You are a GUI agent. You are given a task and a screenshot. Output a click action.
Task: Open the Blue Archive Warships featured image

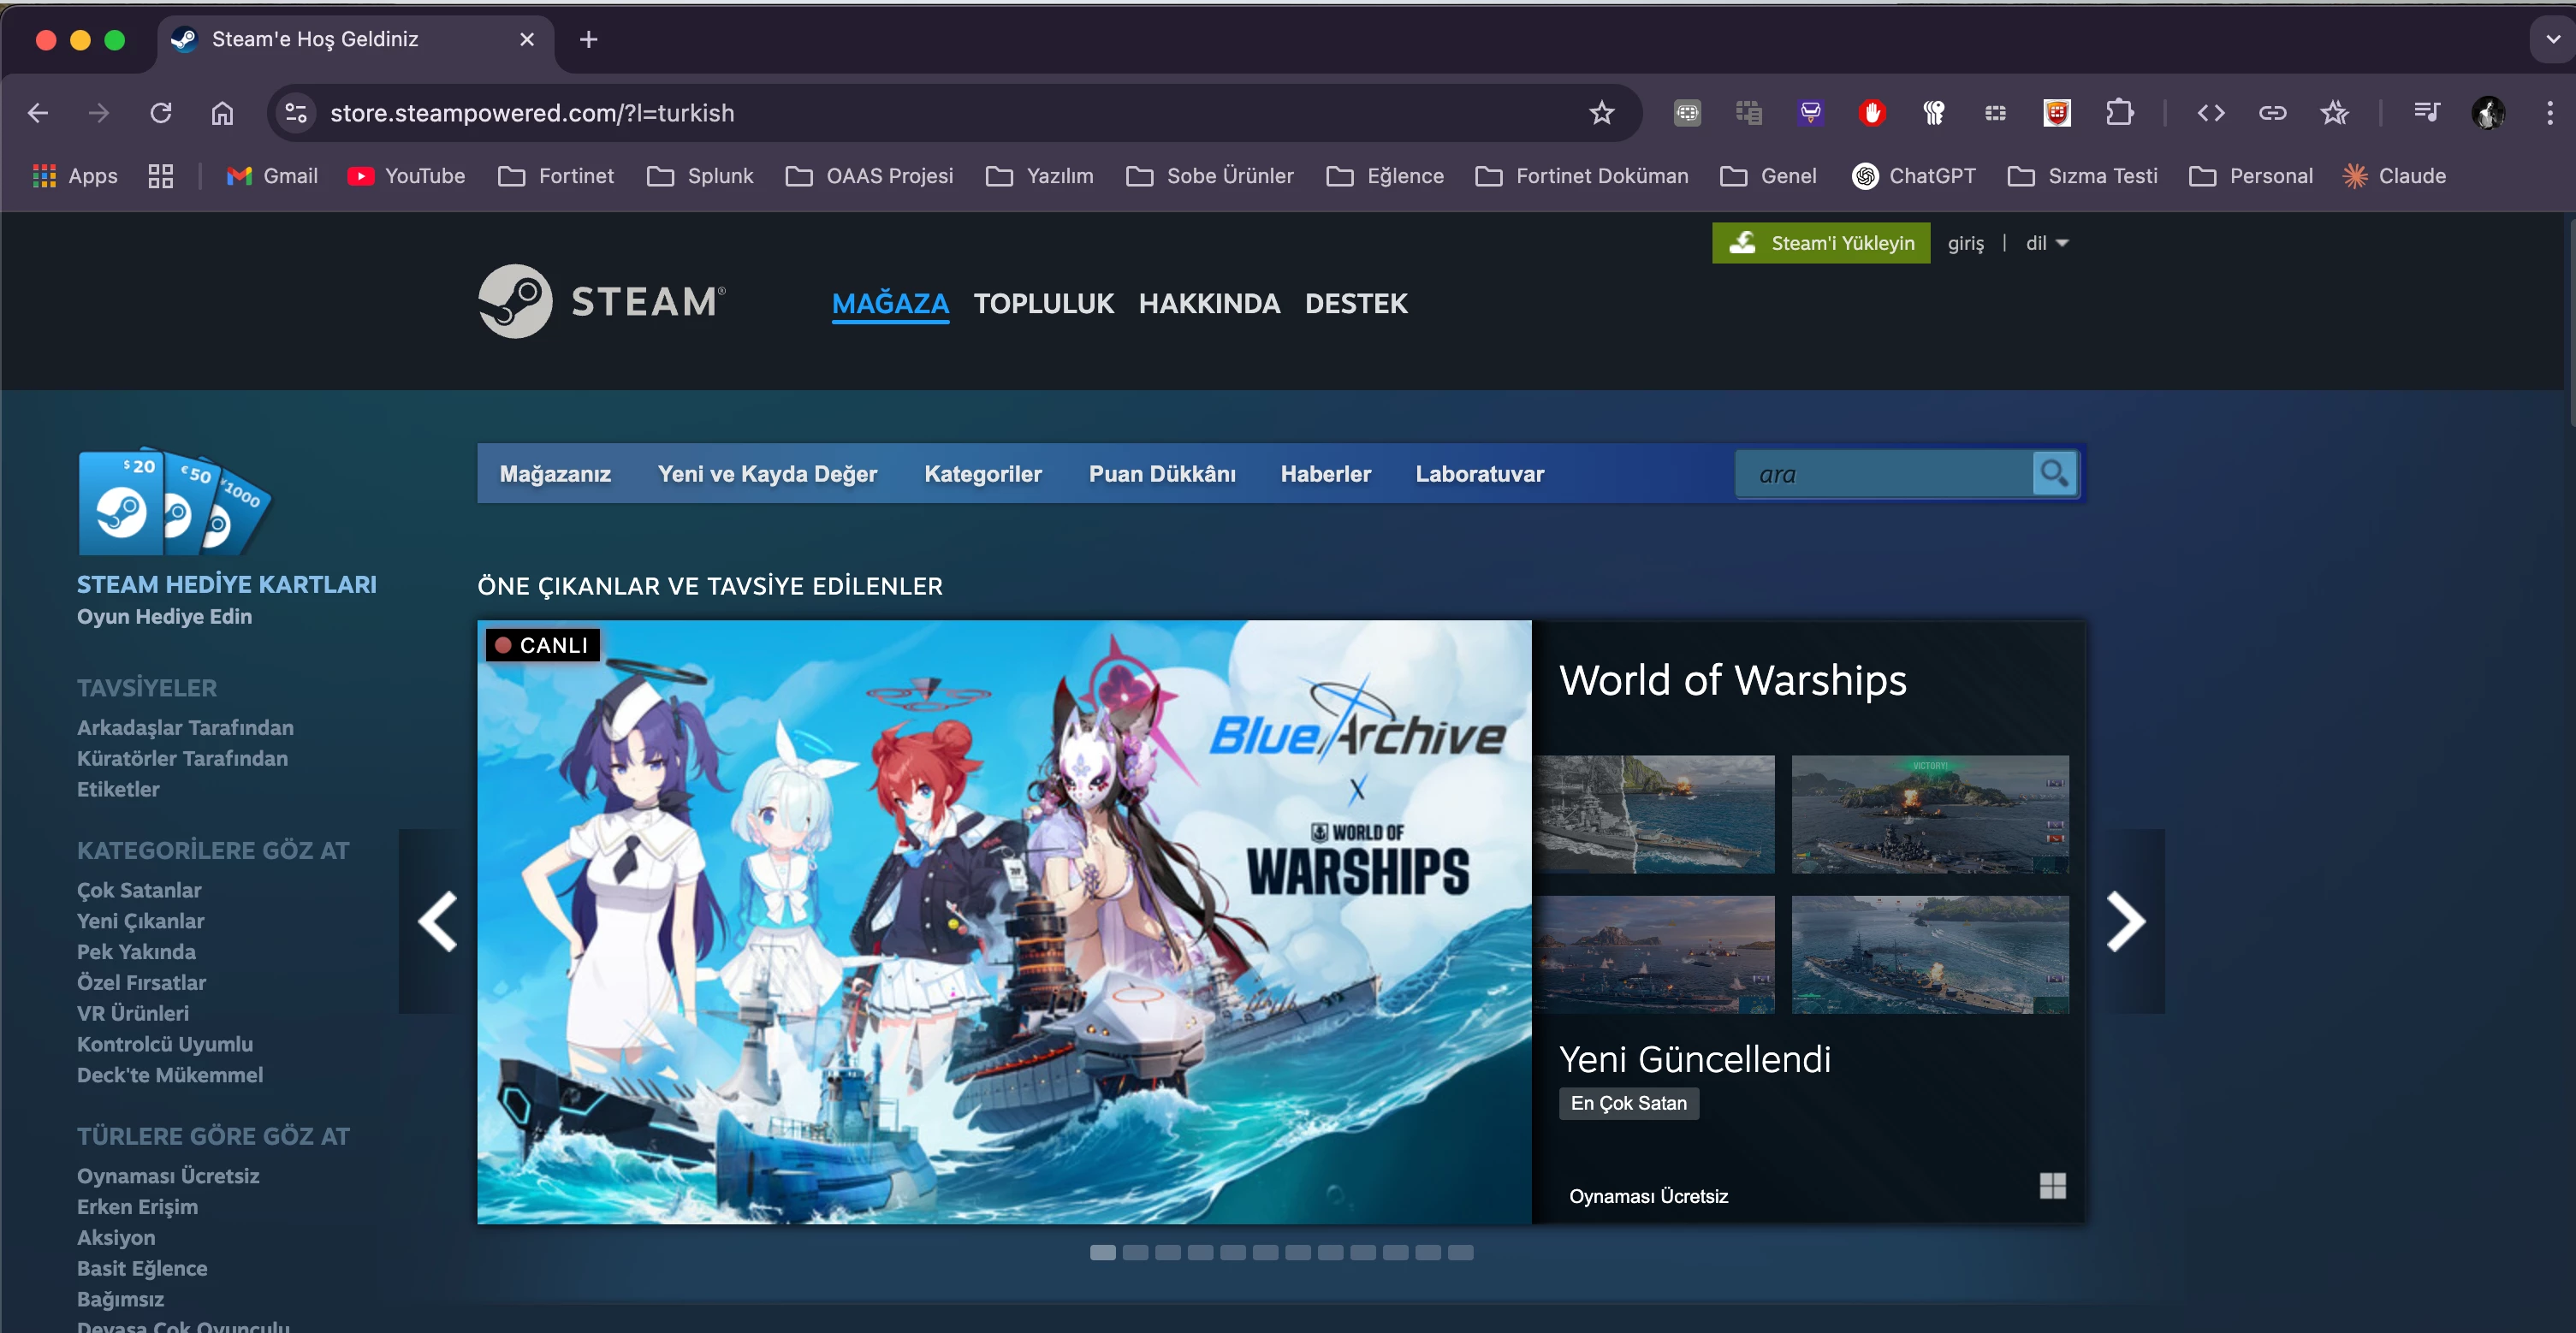[x=1004, y=921]
